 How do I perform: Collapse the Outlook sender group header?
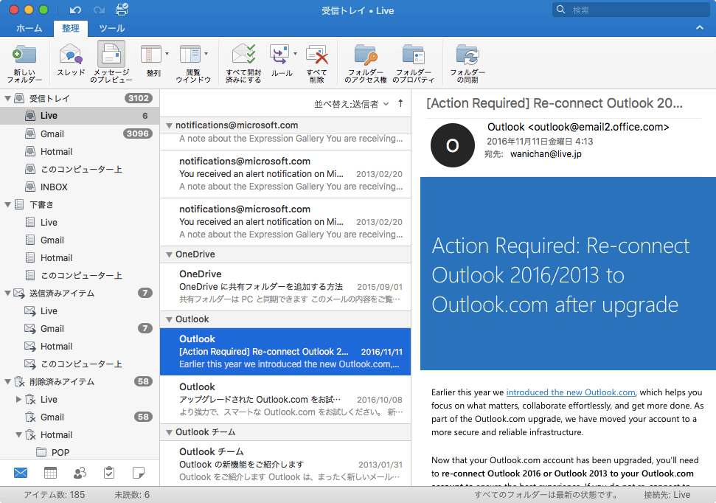(169, 319)
